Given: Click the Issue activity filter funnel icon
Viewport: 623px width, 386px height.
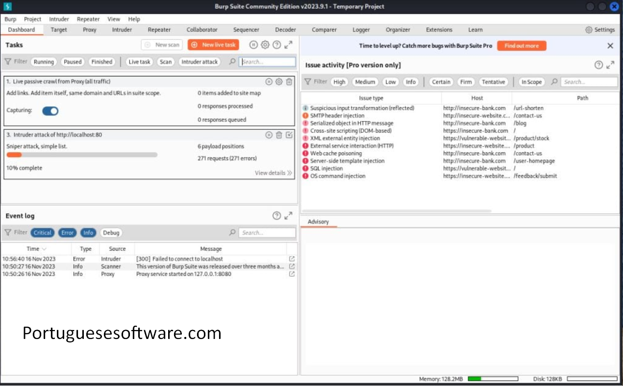Looking at the screenshot, I should 308,82.
